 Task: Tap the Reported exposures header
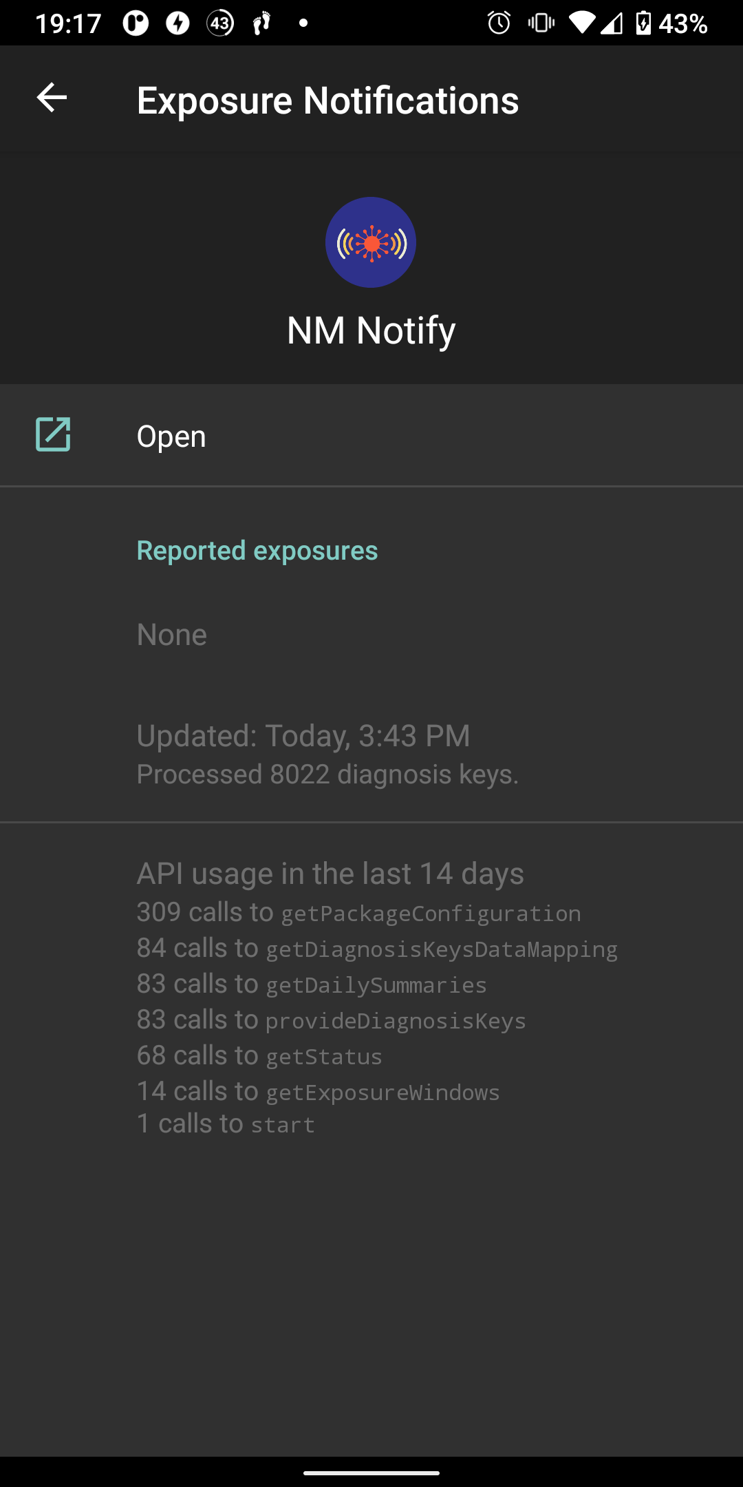(x=257, y=549)
